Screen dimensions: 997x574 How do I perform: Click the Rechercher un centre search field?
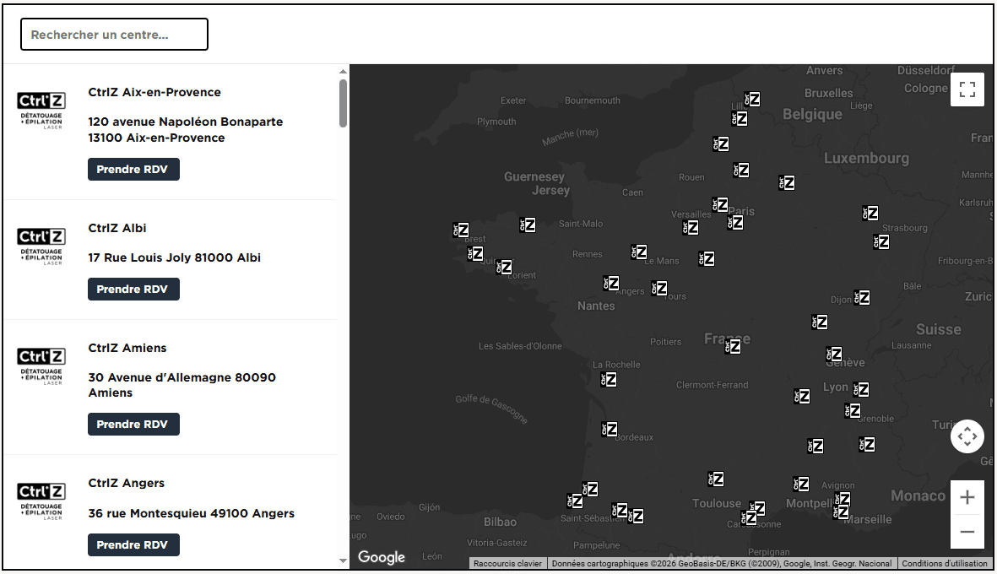[114, 34]
